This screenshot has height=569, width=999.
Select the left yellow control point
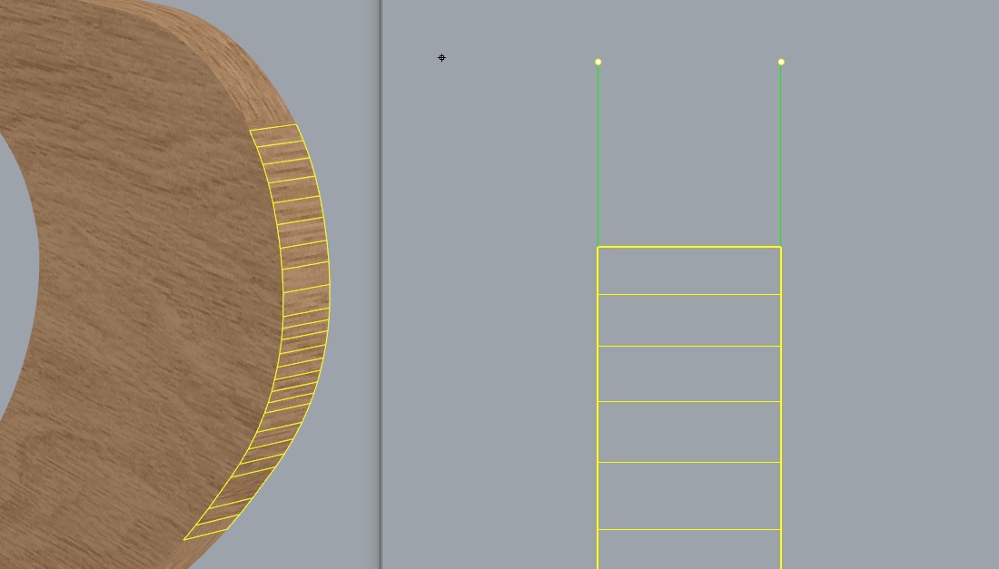click(598, 62)
